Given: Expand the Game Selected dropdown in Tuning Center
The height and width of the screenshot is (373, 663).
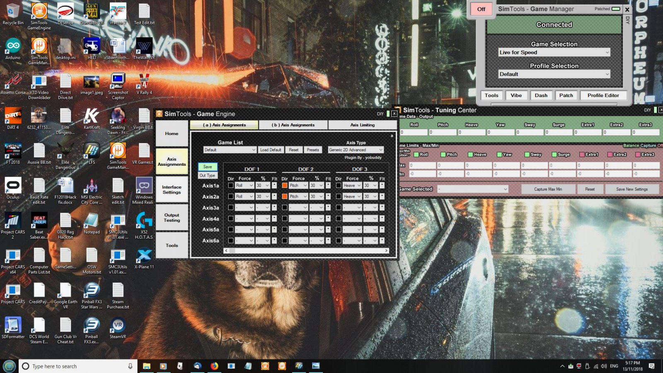Looking at the screenshot, I should click(x=472, y=189).
